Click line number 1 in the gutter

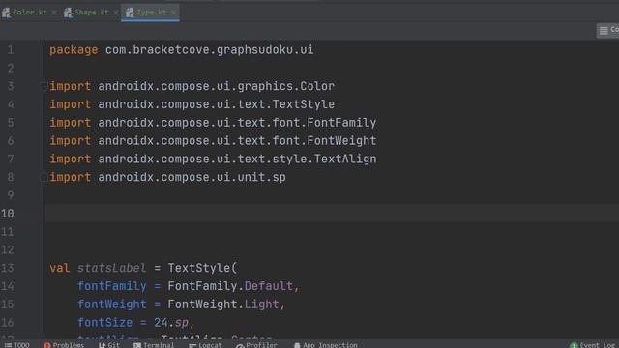tap(11, 50)
